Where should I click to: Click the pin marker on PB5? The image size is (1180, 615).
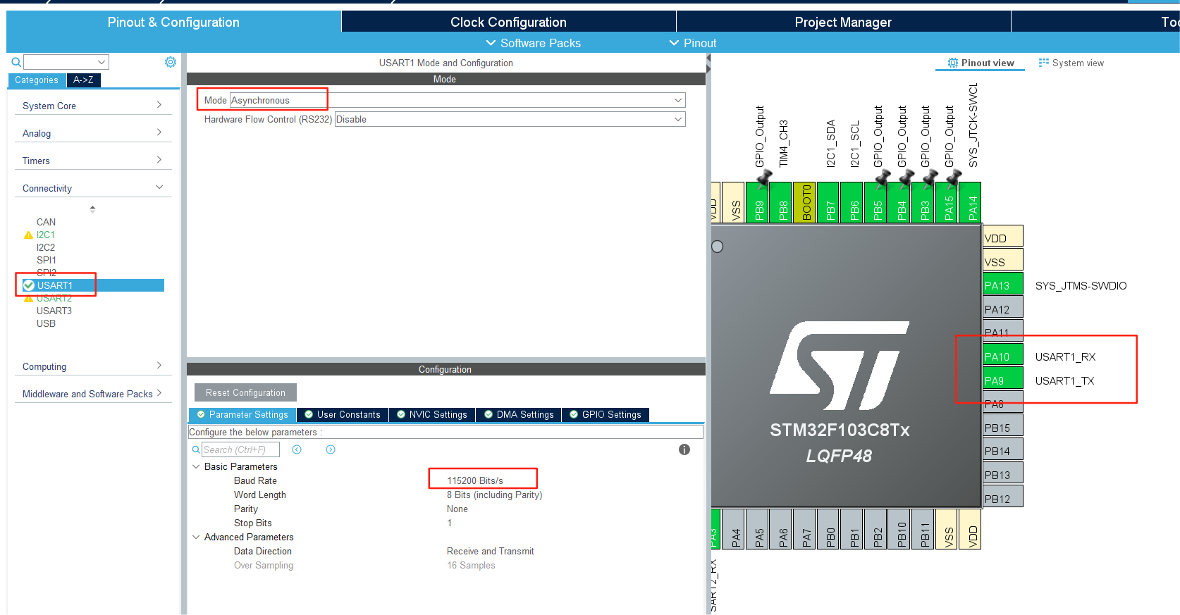coord(882,179)
